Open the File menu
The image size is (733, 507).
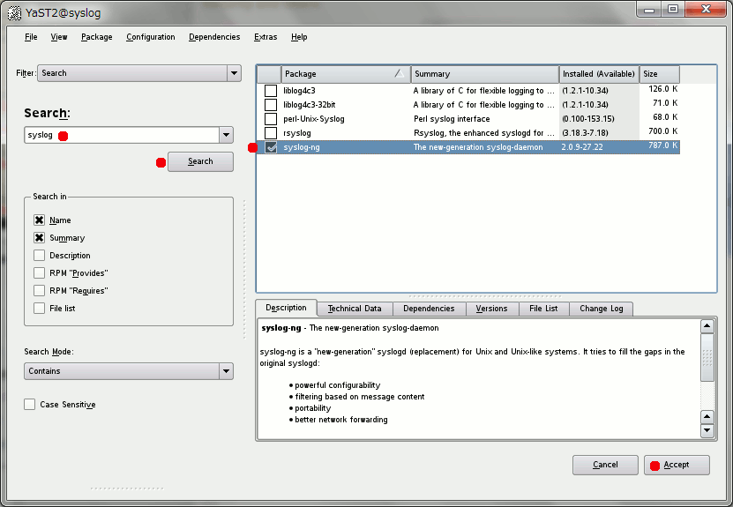31,37
